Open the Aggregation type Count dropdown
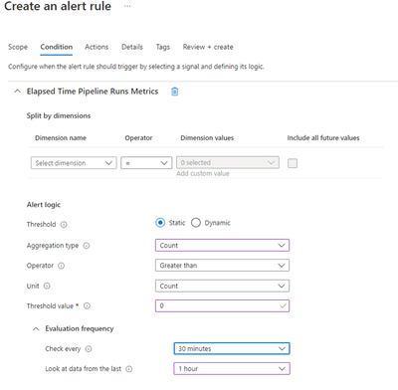Screen dimensions: 398x390 [x=222, y=246]
